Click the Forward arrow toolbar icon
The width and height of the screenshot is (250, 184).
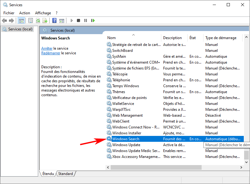tap(11, 20)
